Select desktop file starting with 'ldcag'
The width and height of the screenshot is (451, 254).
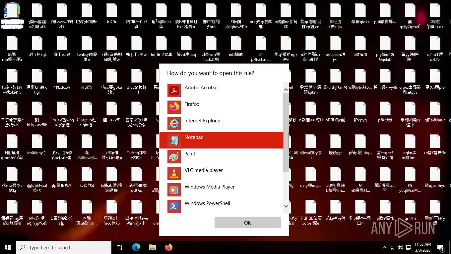137,147
